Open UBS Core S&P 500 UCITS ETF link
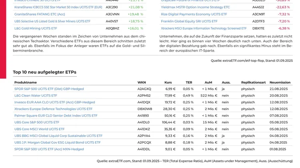This screenshot has height=168, width=300. [x=37, y=123]
